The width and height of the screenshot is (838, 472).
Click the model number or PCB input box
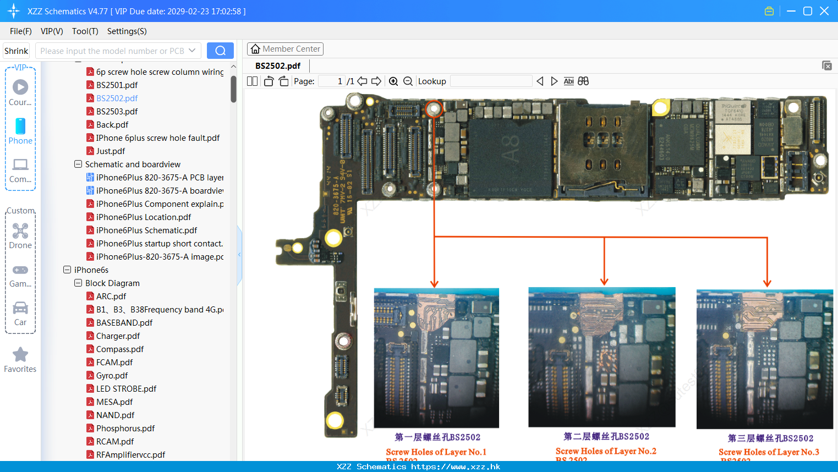coord(112,51)
